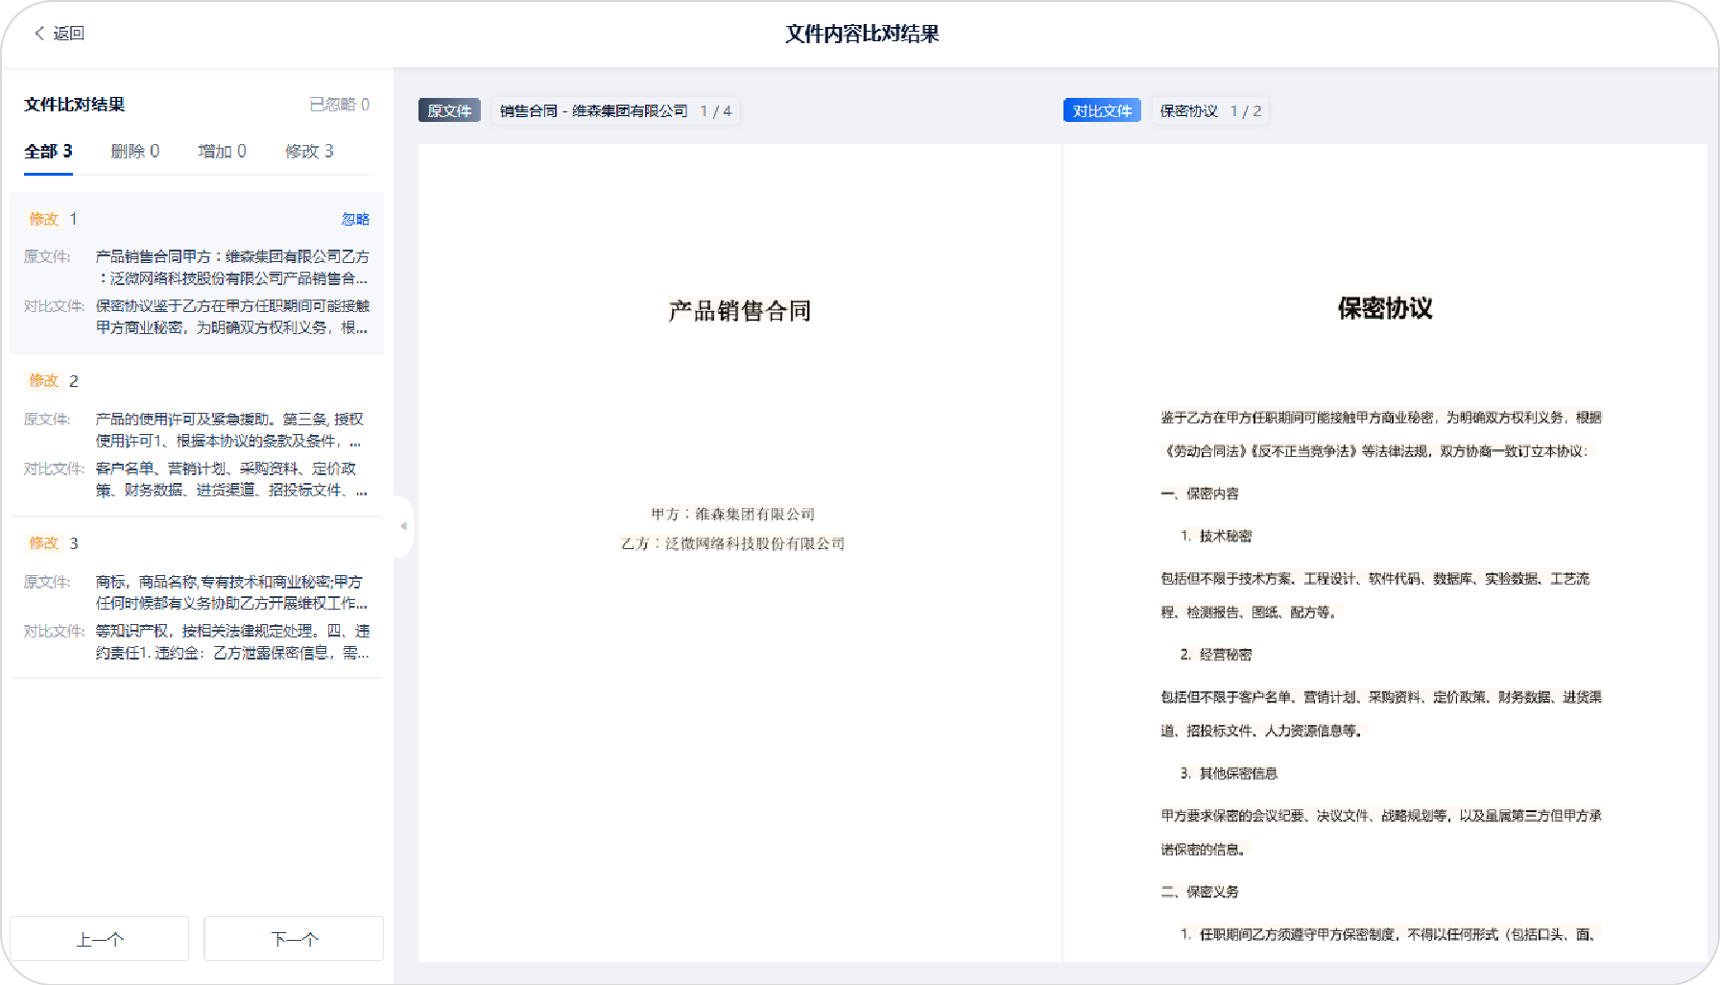Viewport: 1720px width, 985px height.
Task: Click the 返回 back text
Action: point(69,34)
